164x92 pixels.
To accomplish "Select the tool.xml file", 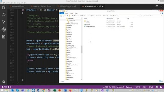I will pos(88,25).
